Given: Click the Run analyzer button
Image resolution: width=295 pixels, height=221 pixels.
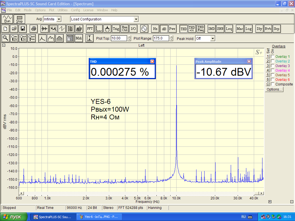Looking at the screenshot, I should click(x=7, y=19).
